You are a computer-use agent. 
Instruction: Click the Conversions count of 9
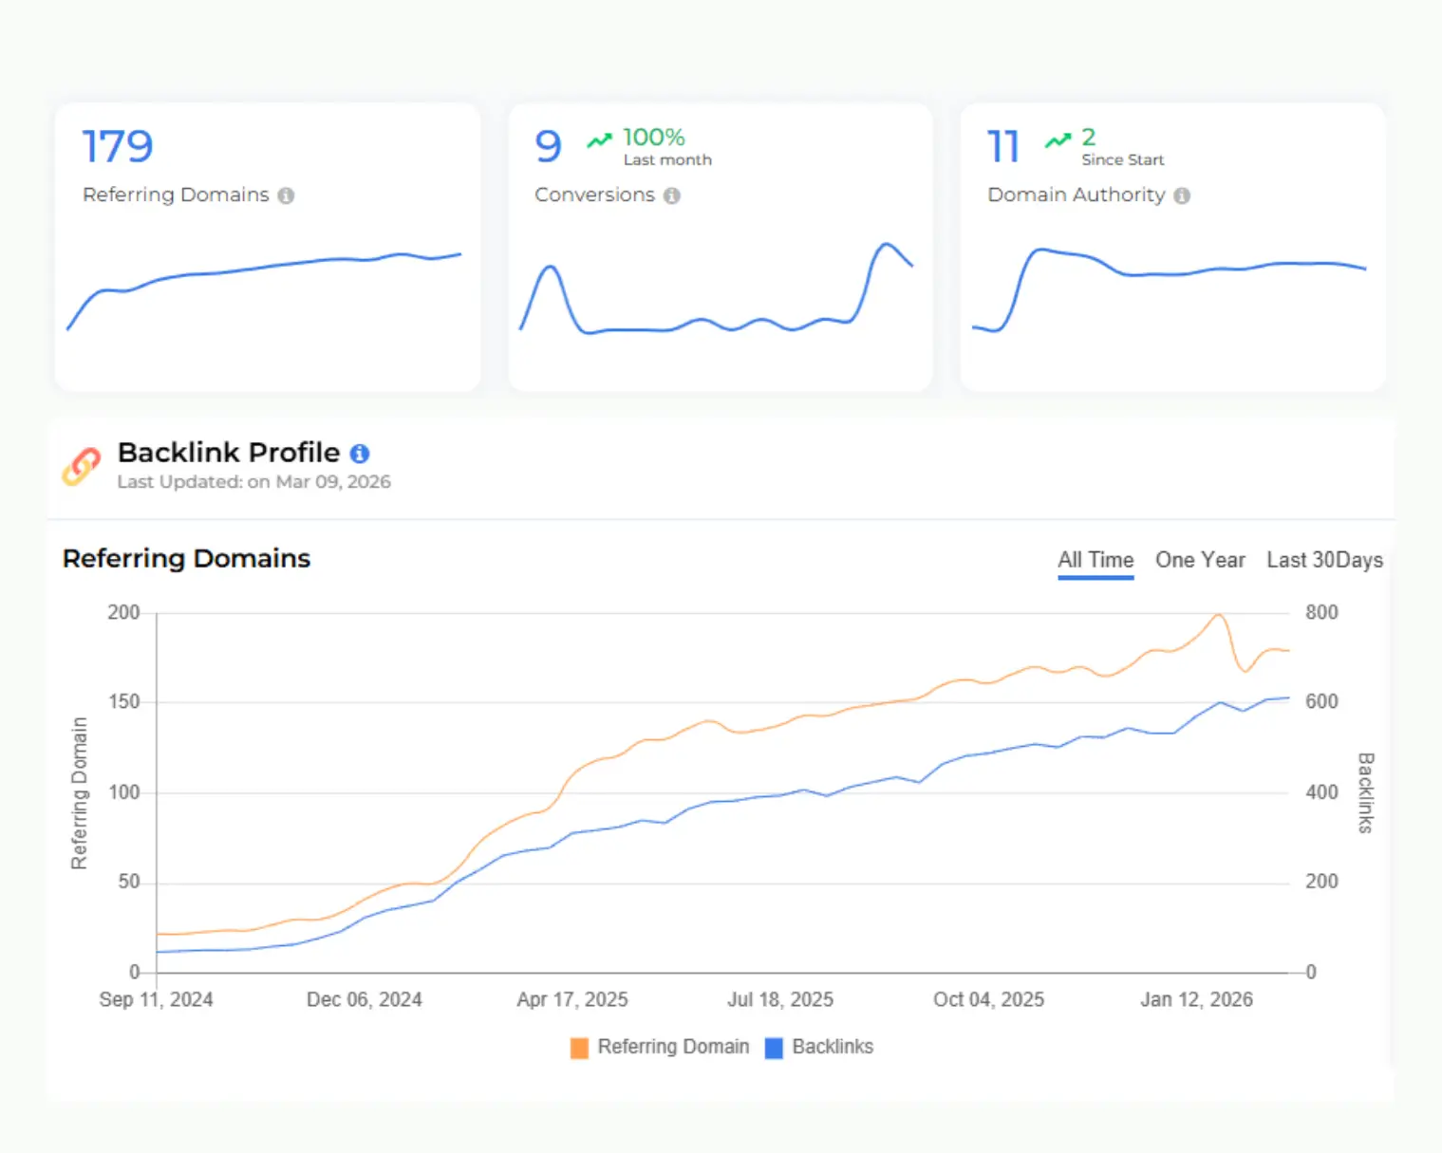[x=548, y=146]
